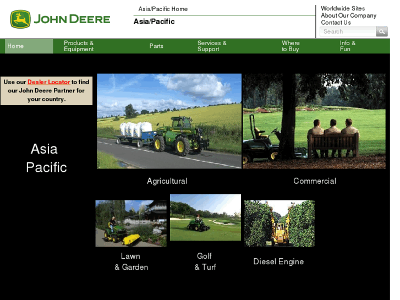Click the Lawn & Garden caption
This screenshot has height=300, width=400.
131,261
